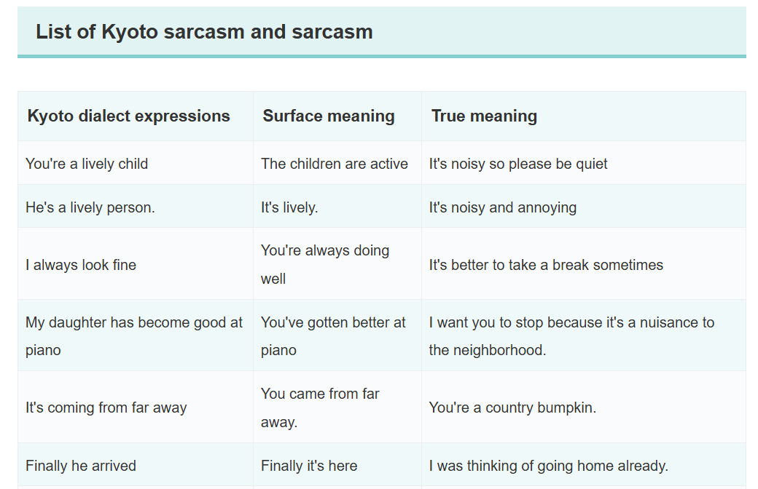The width and height of the screenshot is (758, 489).
Task: Click the 'Surface meaning' column header
Action: 337,116
